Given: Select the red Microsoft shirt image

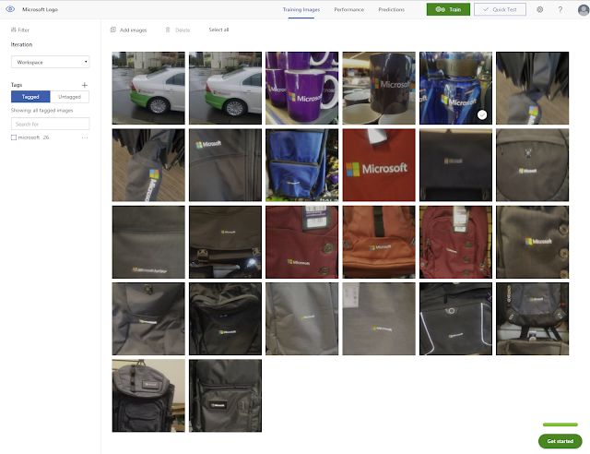Looking at the screenshot, I should tap(379, 164).
